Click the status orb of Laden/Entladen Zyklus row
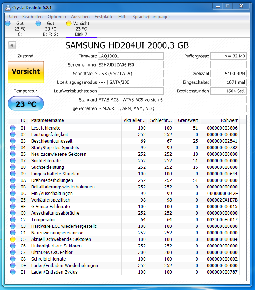Viewport: 255px width, 290px height. [13, 272]
